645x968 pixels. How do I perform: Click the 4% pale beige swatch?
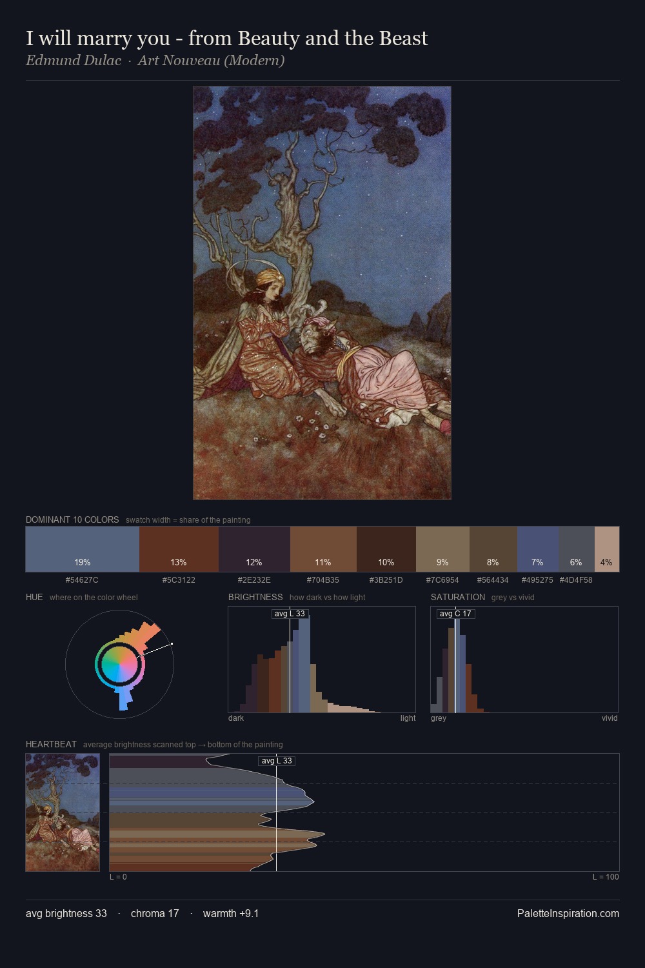[606, 549]
